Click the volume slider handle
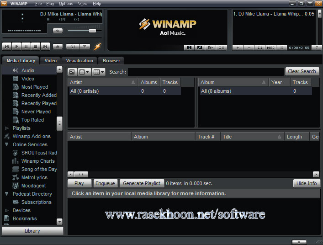The width and height of the screenshot is (323, 245). 92,31
